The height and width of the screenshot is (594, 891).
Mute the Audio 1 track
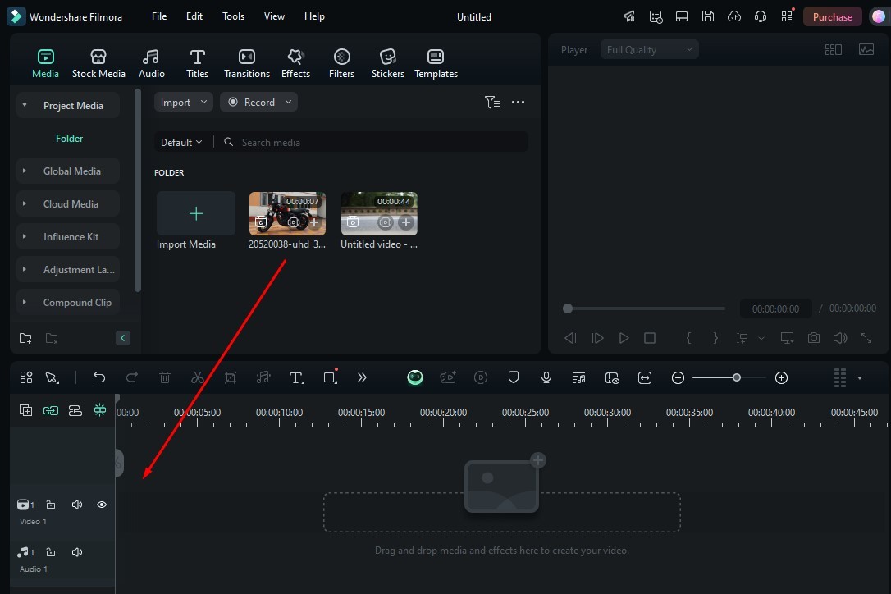[77, 552]
